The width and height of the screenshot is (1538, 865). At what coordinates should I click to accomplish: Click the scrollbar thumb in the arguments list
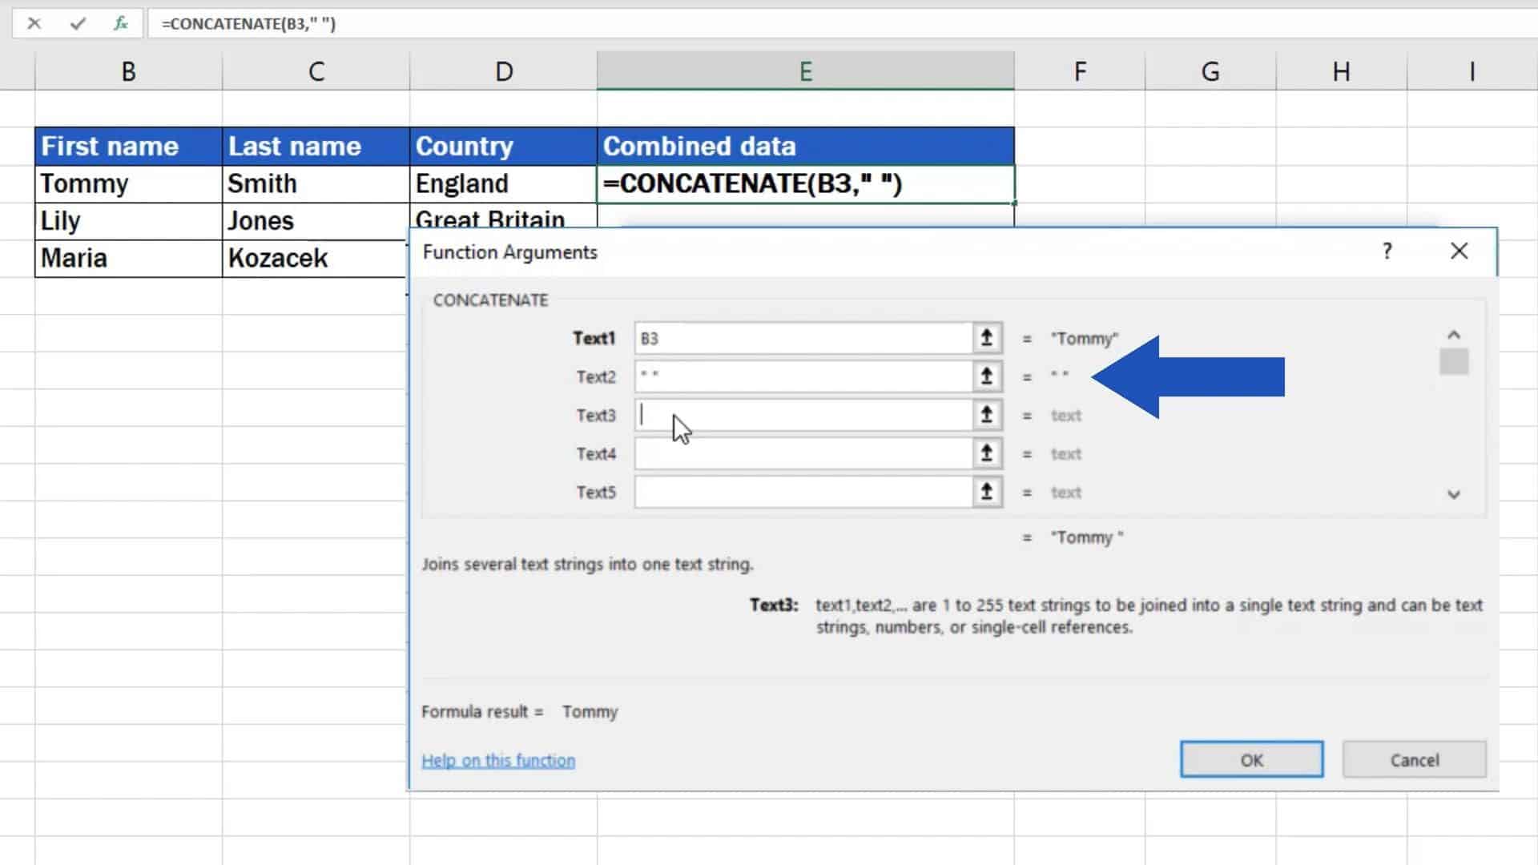[x=1453, y=362]
